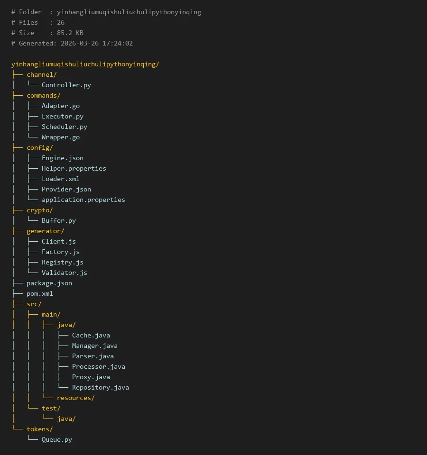Viewport: 427px width, 455px height.
Task: Select the main/ subfolder
Action: [x=51, y=314]
